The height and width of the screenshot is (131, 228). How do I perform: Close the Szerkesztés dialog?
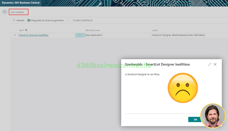215,64
